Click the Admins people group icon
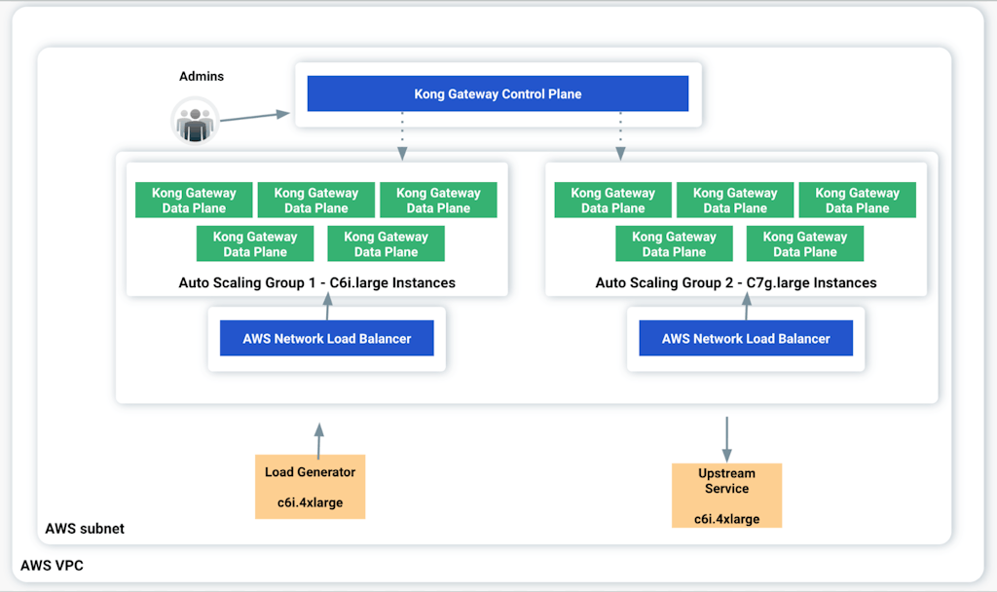Screen dimensions: 997x592 point(195,121)
